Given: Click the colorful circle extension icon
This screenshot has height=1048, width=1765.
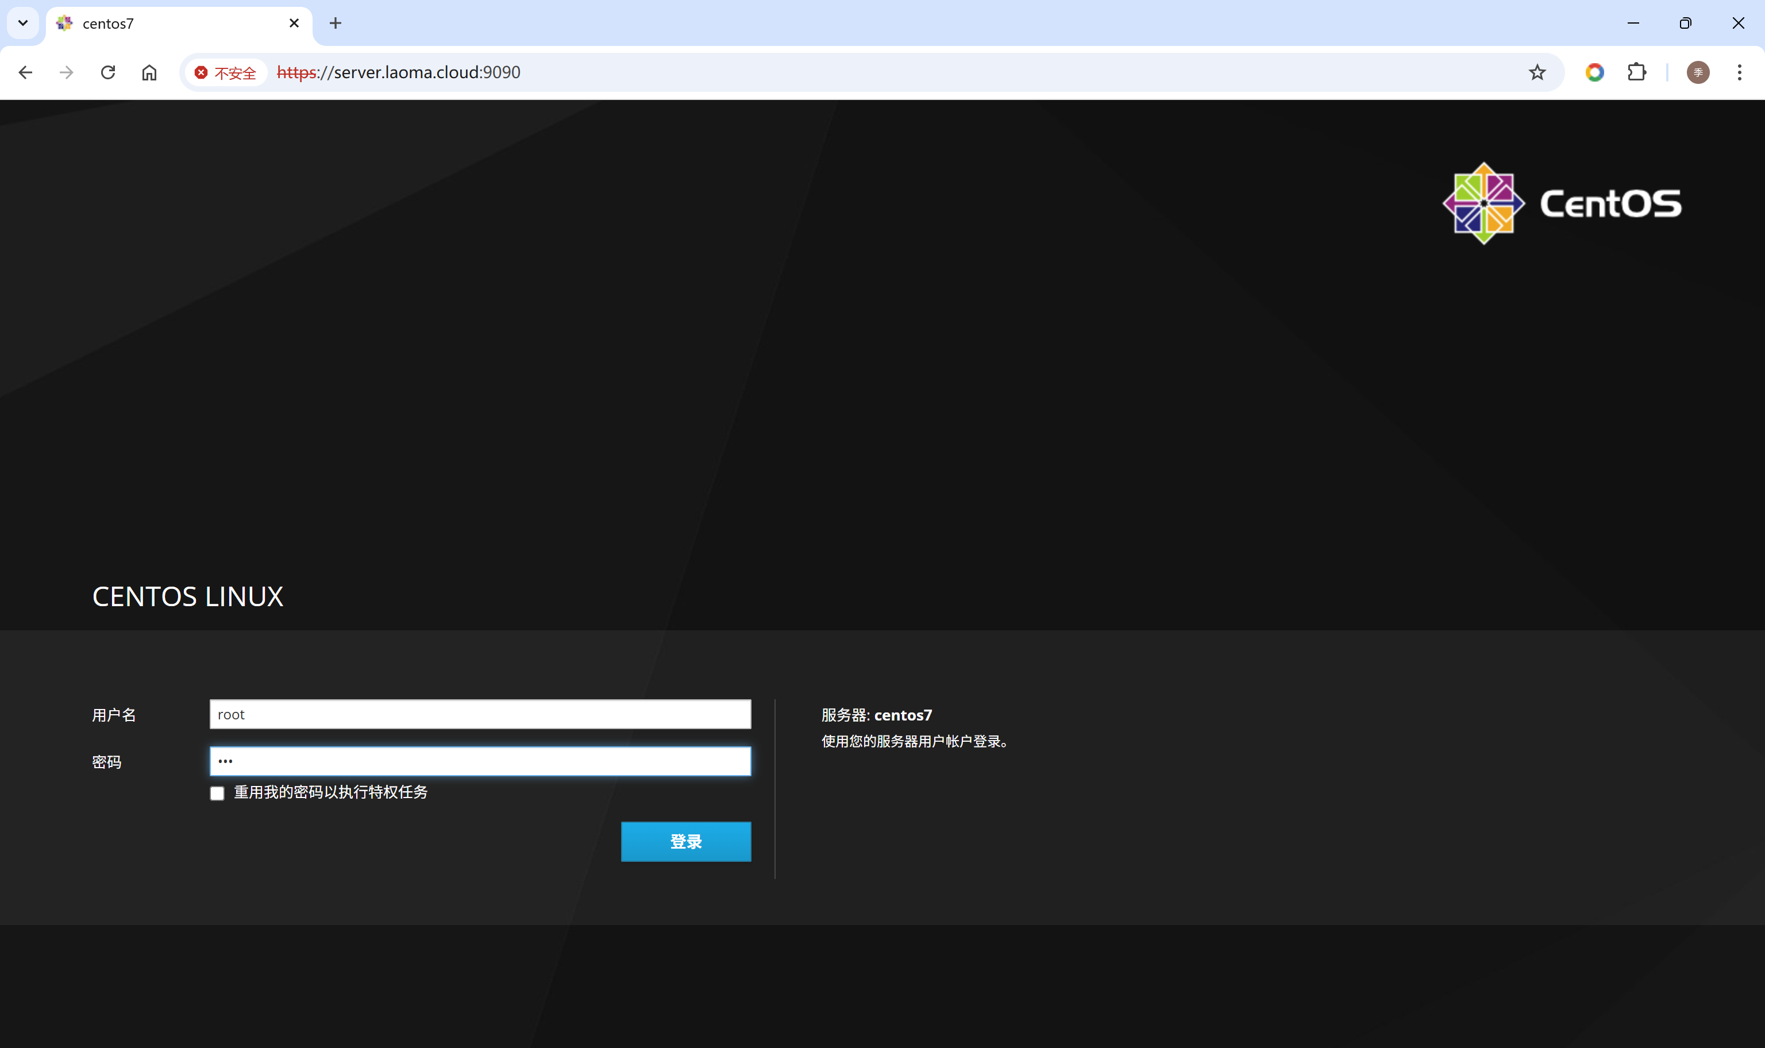Looking at the screenshot, I should 1594,72.
